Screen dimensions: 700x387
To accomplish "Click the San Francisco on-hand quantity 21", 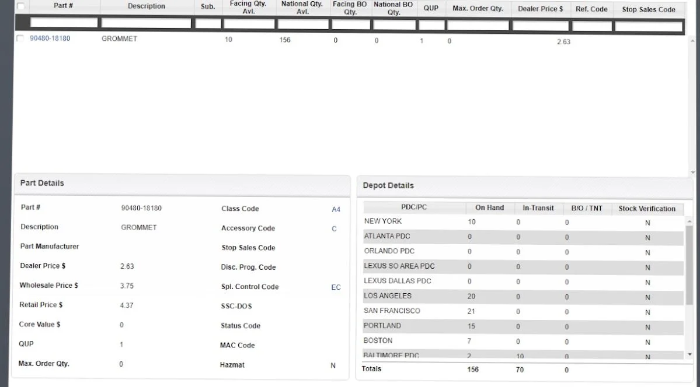I will pos(471,312).
